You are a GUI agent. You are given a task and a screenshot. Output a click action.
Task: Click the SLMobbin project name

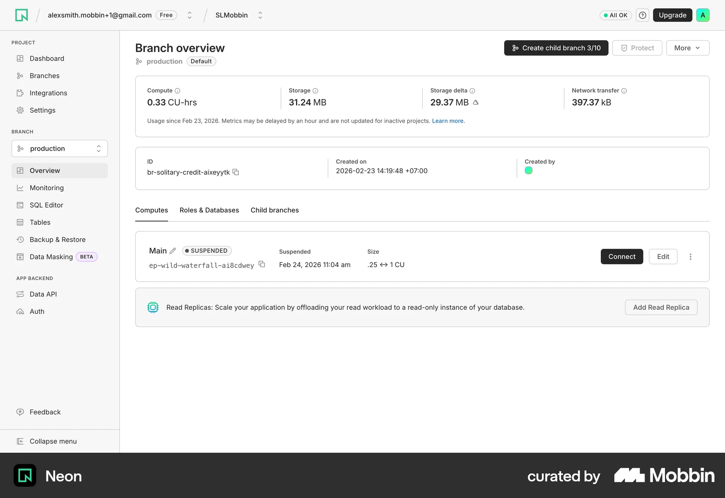coord(231,15)
